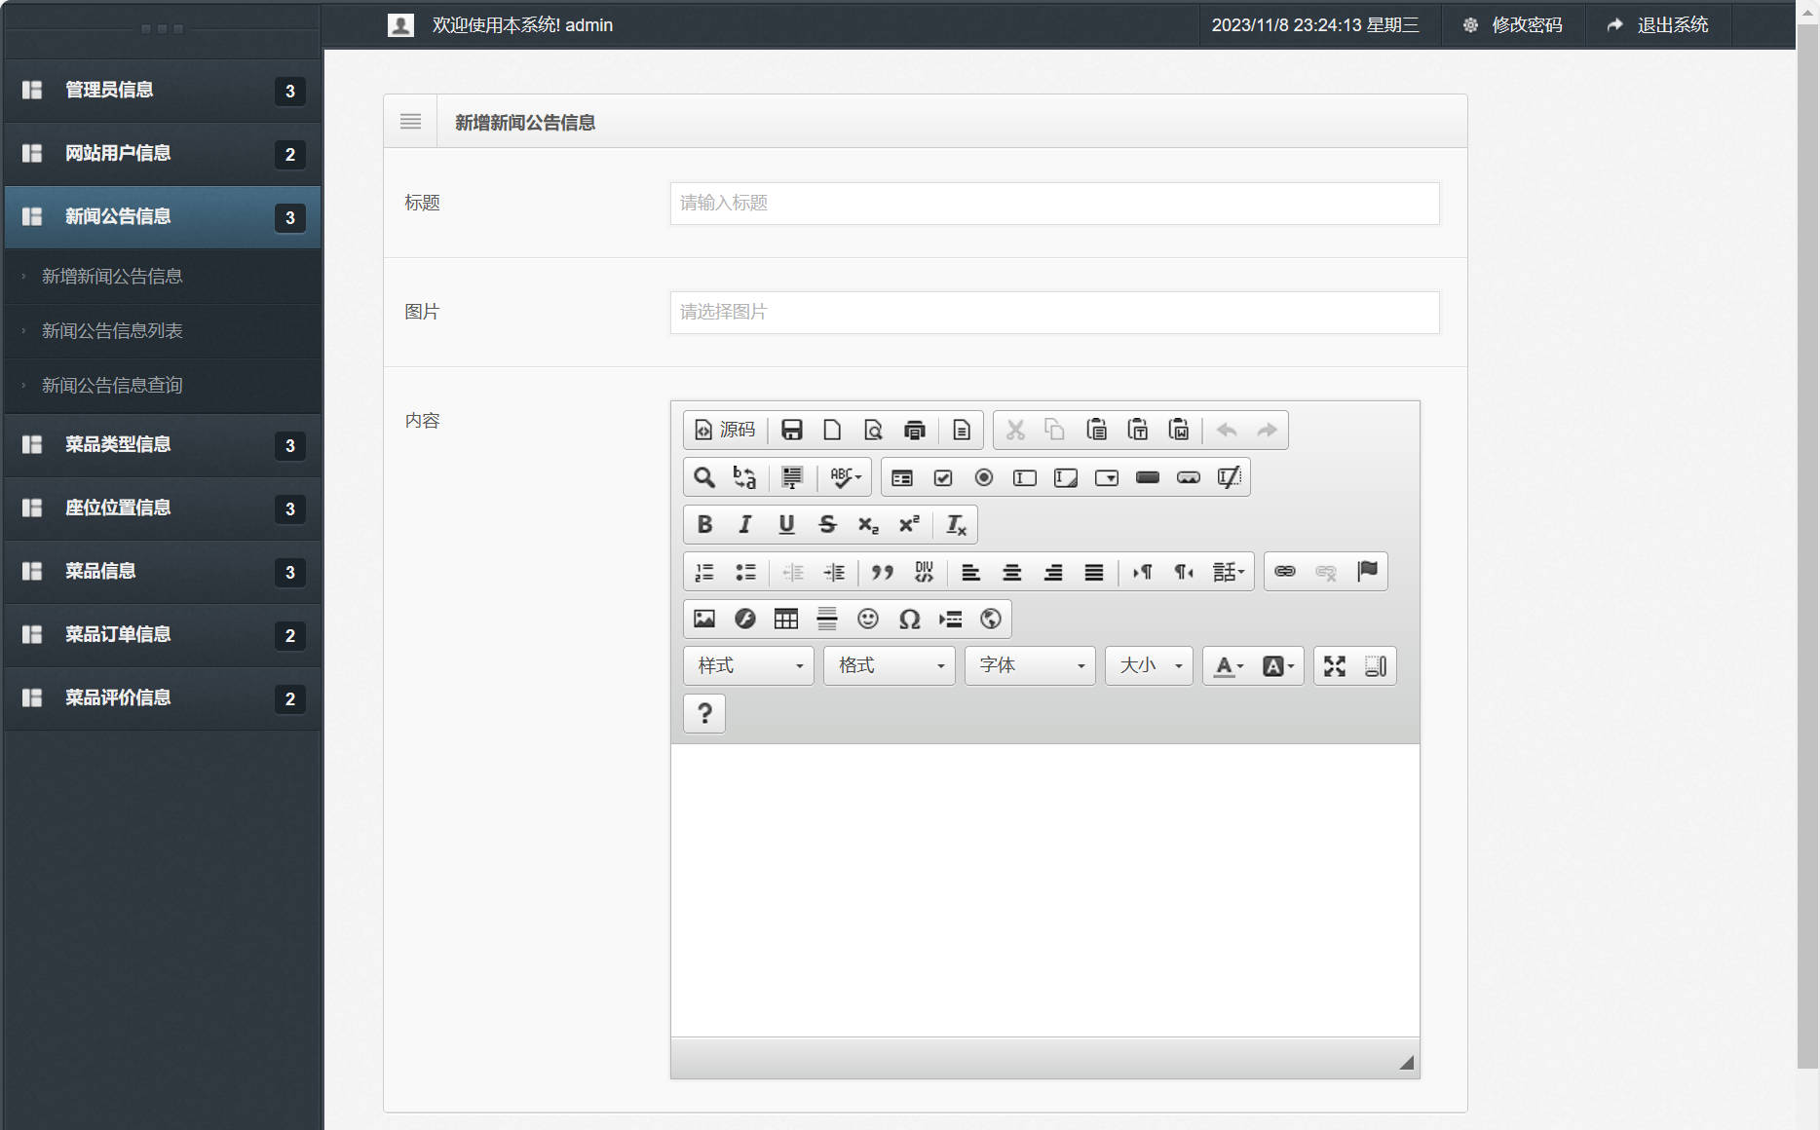Select 新闻公告信息列表 submenu item
The width and height of the screenshot is (1820, 1130).
tap(112, 331)
